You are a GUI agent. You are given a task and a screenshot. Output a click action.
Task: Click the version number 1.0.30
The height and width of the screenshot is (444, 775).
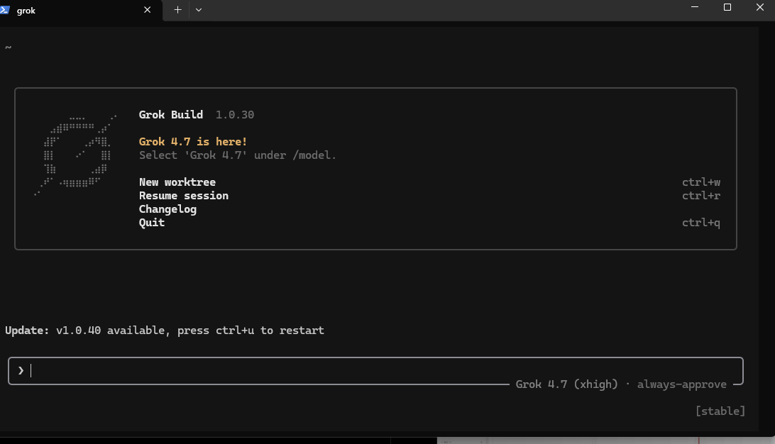point(235,115)
